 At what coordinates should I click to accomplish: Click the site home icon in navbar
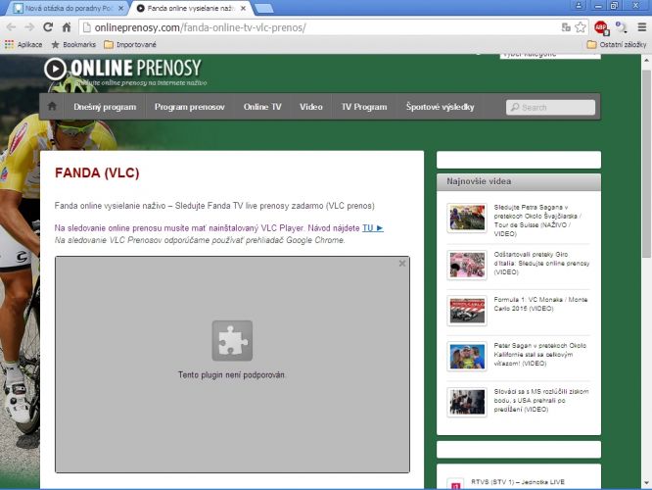(52, 107)
